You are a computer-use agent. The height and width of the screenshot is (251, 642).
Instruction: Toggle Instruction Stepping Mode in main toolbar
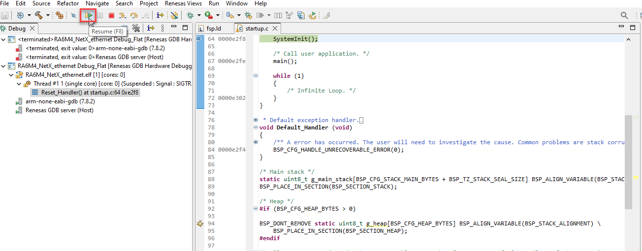point(160,15)
